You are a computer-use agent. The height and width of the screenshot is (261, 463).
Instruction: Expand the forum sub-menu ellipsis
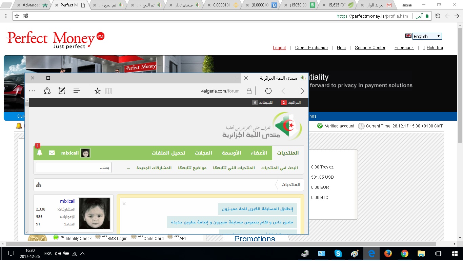coord(128,168)
